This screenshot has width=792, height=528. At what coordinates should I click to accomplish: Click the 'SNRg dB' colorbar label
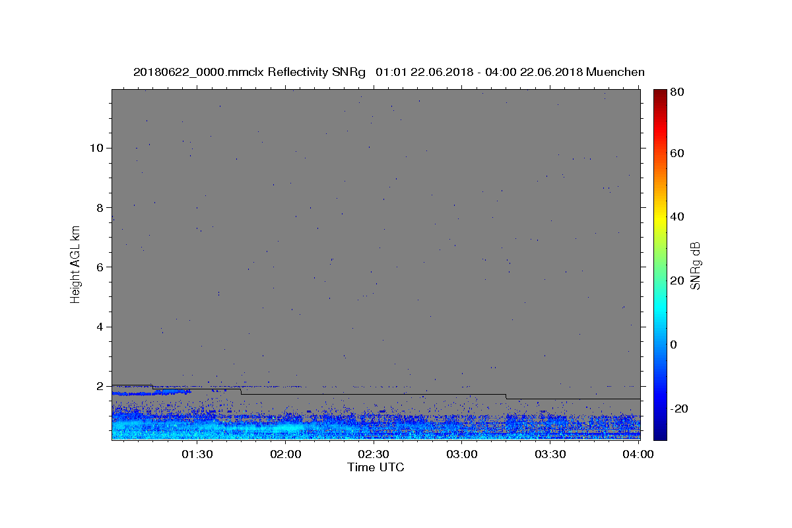point(695,265)
